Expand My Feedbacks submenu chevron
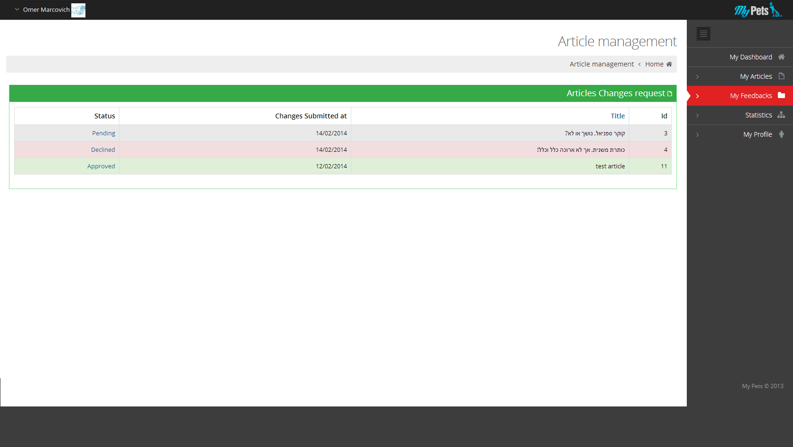 pos(697,96)
